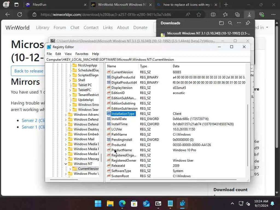Add this page to favorites star
280x210 pixels.
pyautogui.click(x=199, y=14)
